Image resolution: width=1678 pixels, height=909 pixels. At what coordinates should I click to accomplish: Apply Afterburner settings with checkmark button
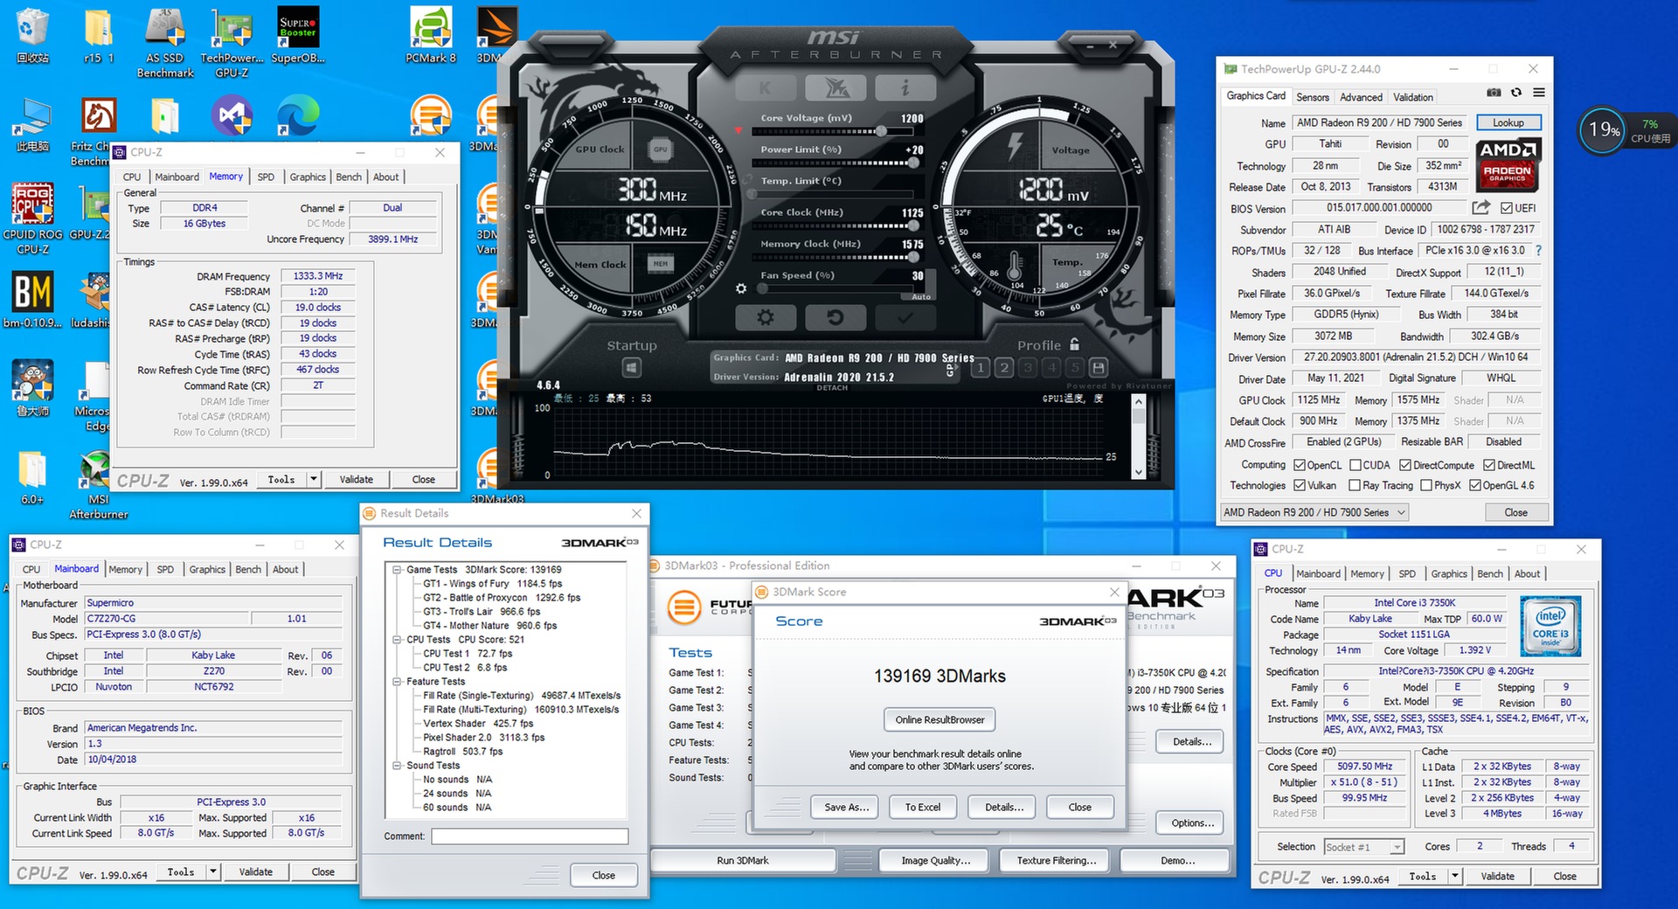905,317
